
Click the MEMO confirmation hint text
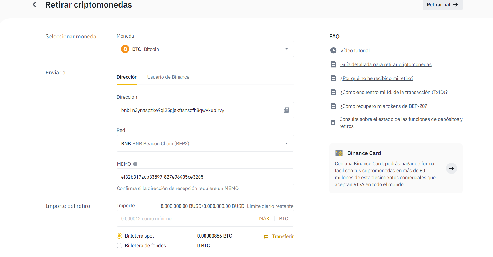178,188
